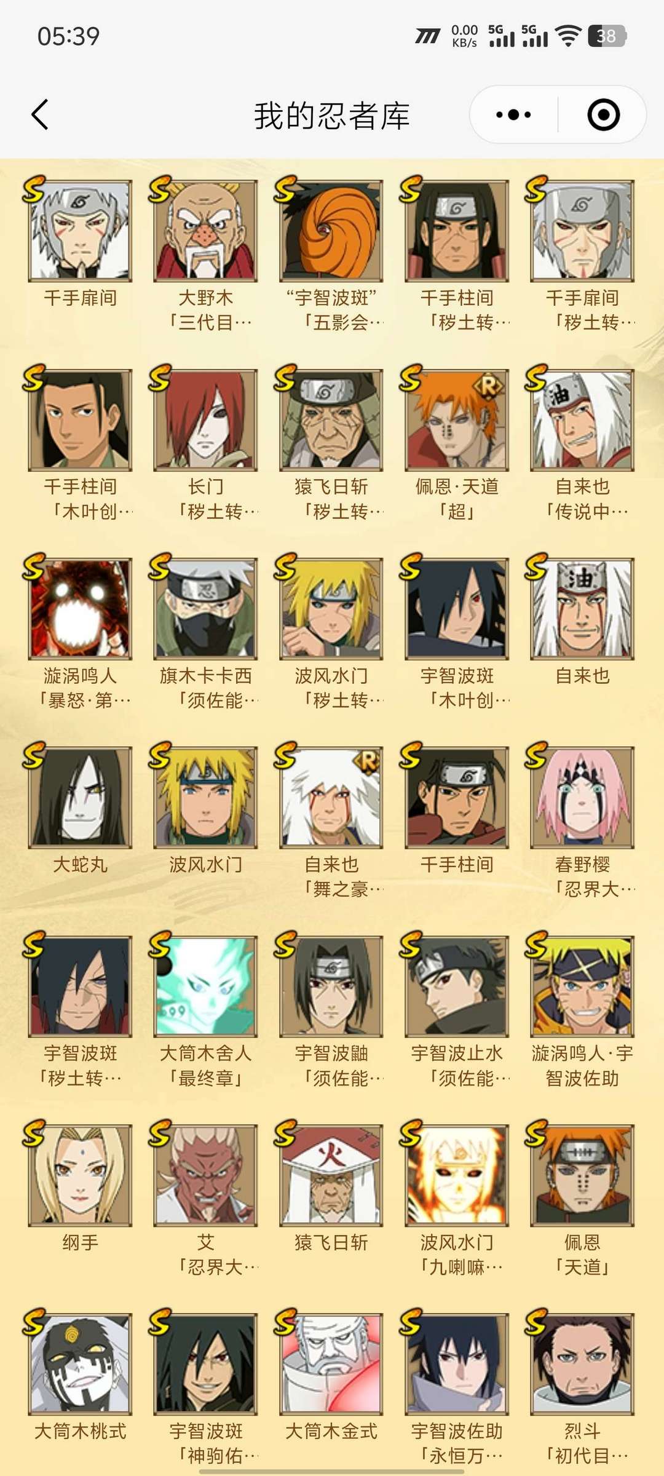
Task: Go back using the header arrow
Action: tap(40, 115)
